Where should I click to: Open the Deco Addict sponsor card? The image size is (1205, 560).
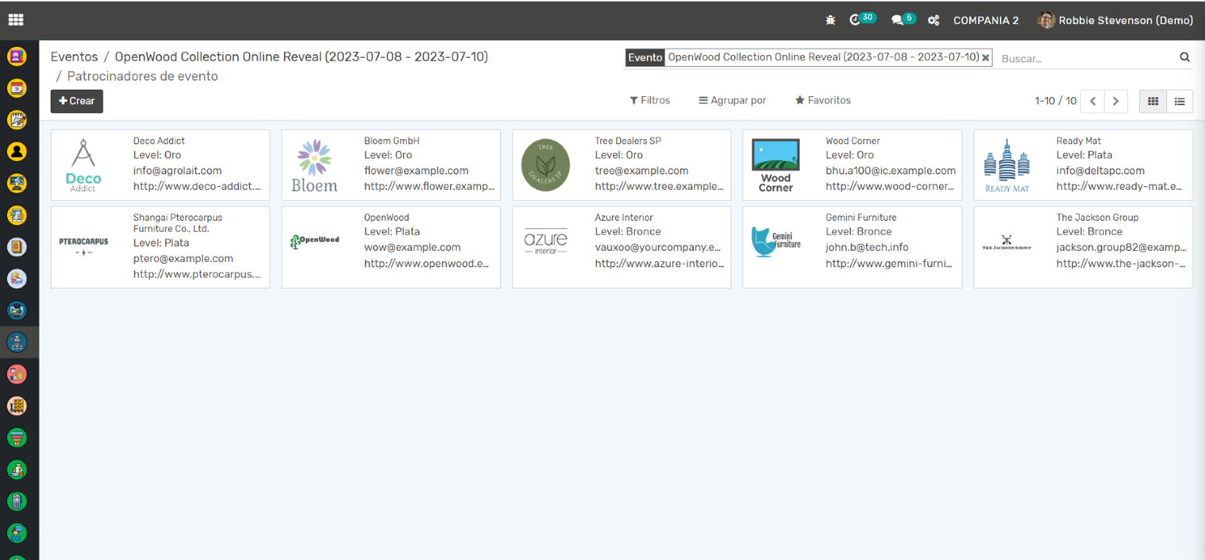point(160,164)
